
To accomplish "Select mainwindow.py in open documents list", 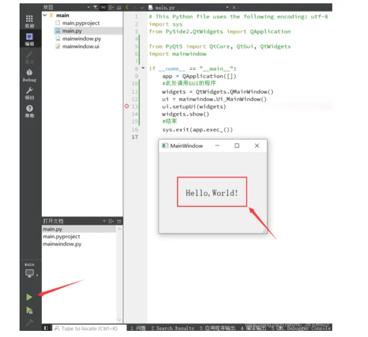I will [x=62, y=244].
